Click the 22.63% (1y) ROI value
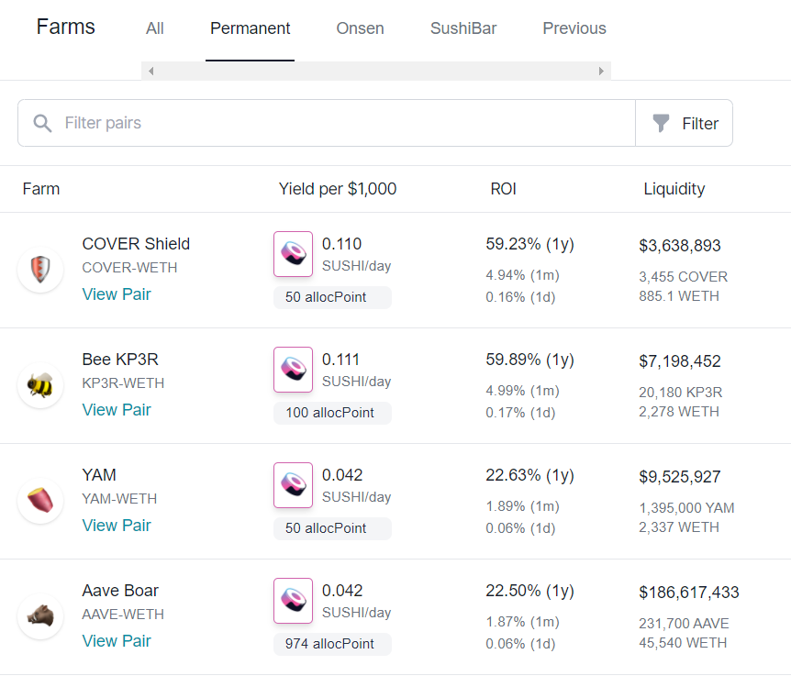 click(530, 475)
